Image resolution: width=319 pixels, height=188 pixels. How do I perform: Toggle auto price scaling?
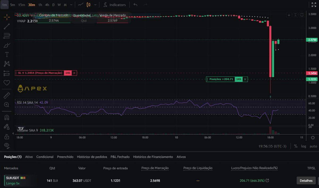click(x=313, y=146)
